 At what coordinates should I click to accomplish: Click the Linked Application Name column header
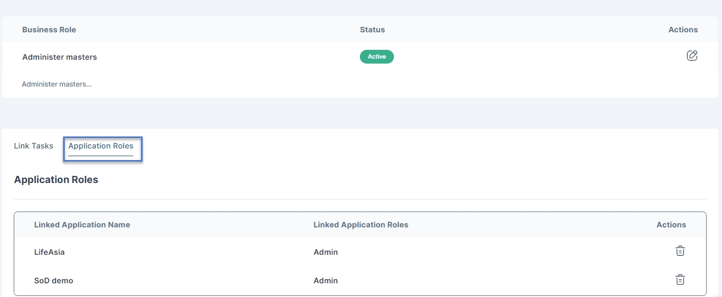[x=82, y=225]
